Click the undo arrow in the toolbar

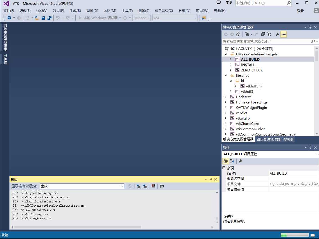[58, 18]
